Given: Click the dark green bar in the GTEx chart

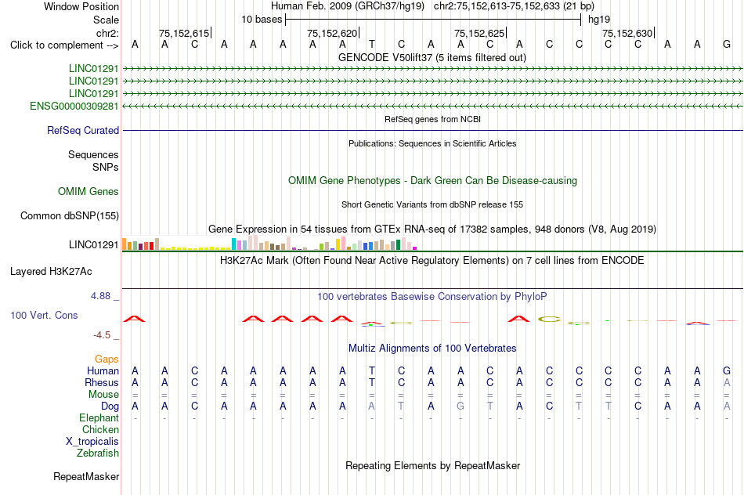Looking at the screenshot, I should pyautogui.click(x=398, y=245).
